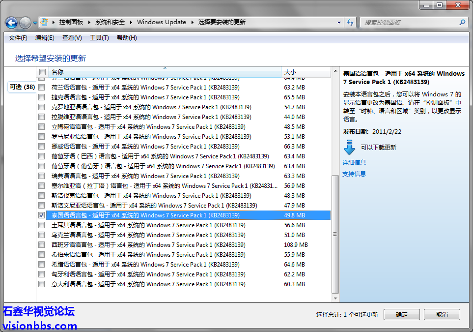Enable the 西班牙语语言包 checkbox
The height and width of the screenshot is (332, 473).
pos(42,245)
